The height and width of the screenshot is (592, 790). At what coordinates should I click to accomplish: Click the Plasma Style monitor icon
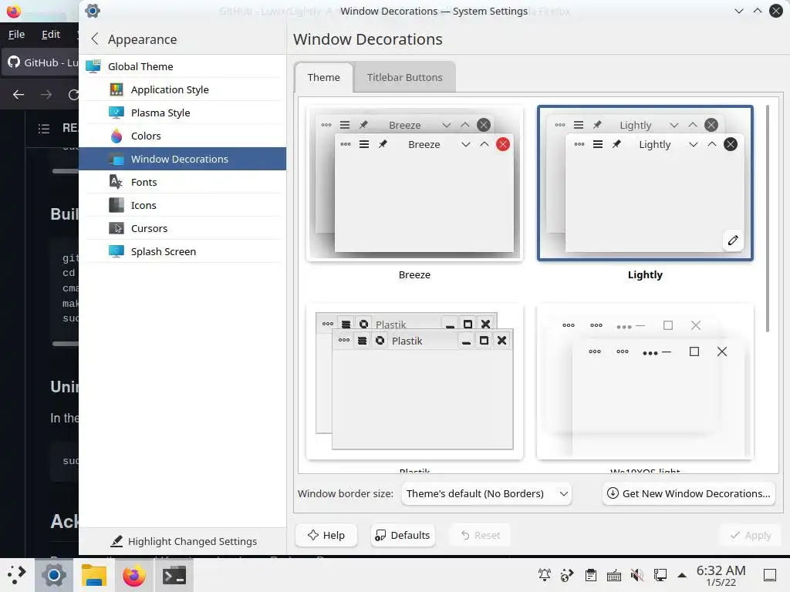116,113
